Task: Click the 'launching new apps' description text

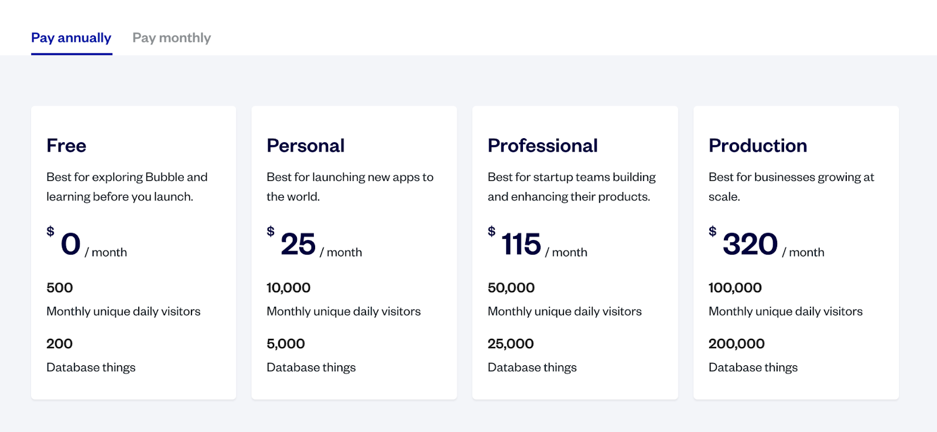Action: click(x=350, y=187)
